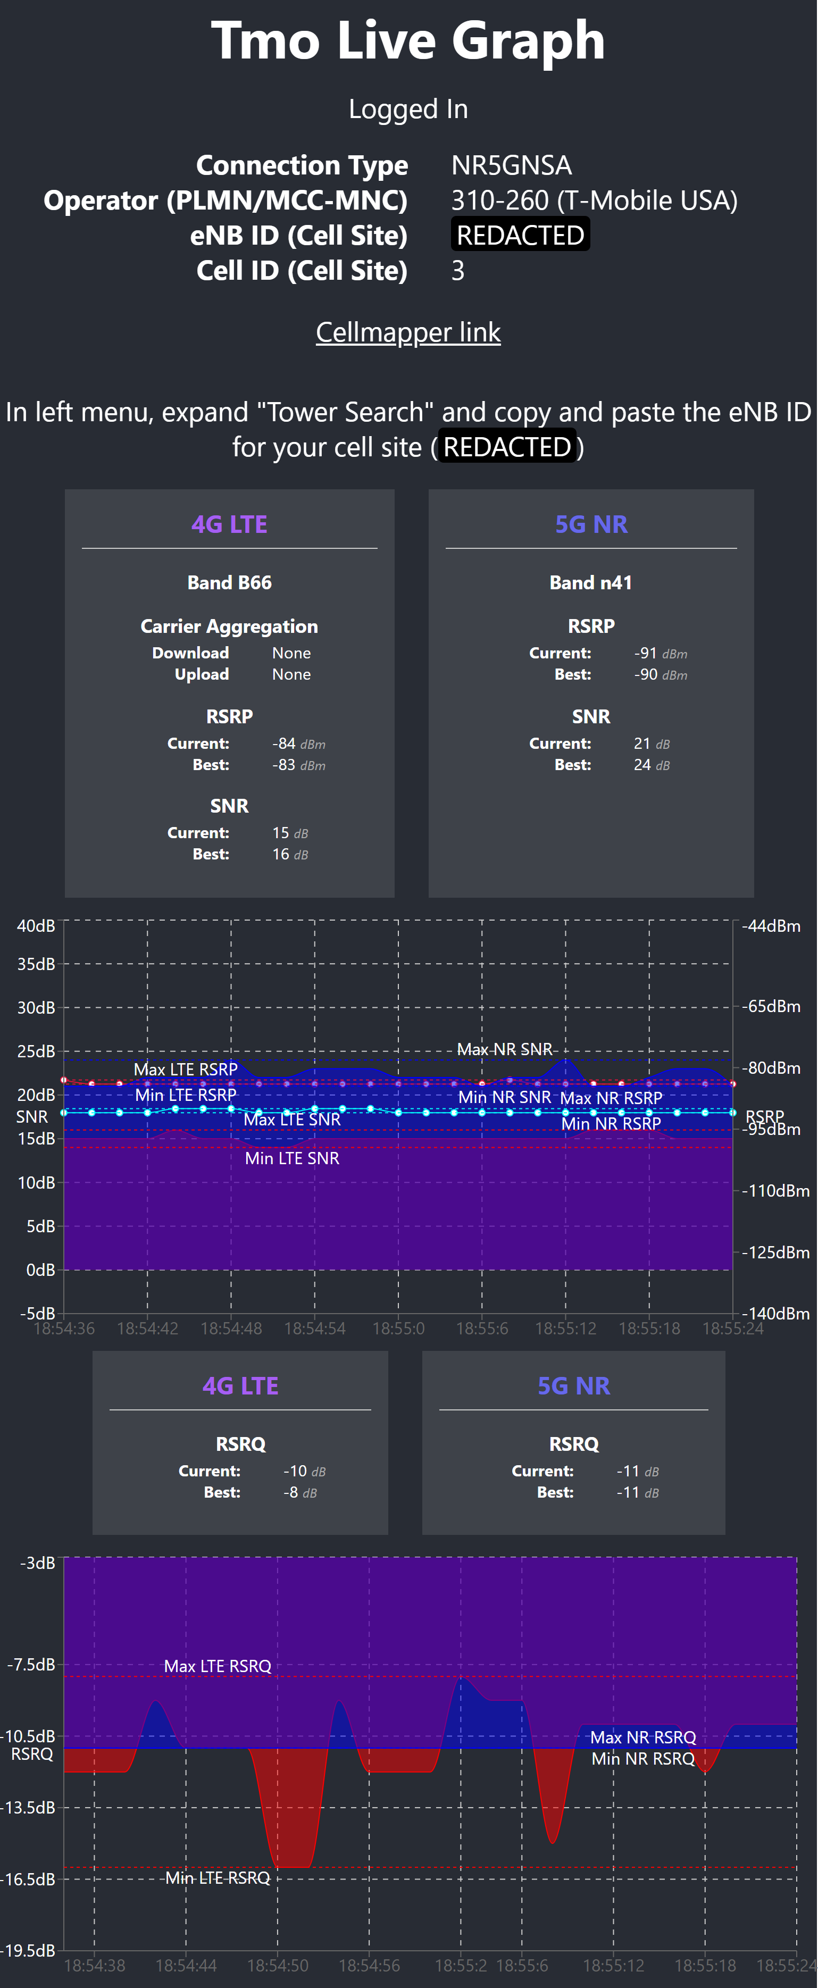Viewport: 818px width, 1988px height.
Task: Click the LTE RSRQ current value -10 dB
Action: tap(305, 1471)
